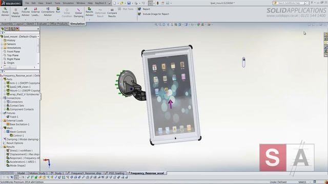Select the FeatureManager design tree tab icon

tap(3, 29)
